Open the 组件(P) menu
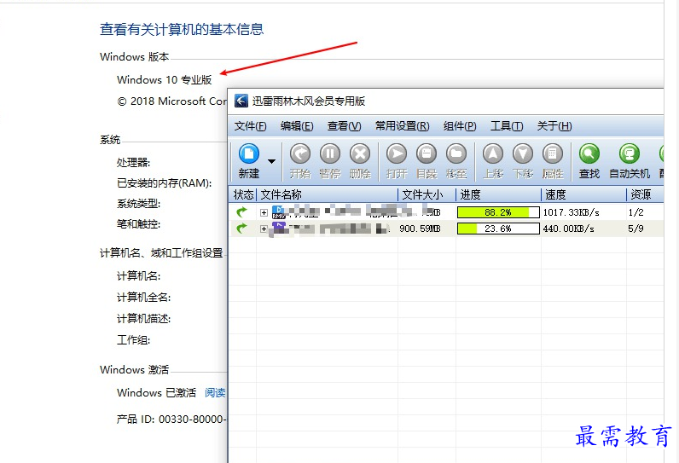This screenshot has height=463, width=679. coord(460,126)
